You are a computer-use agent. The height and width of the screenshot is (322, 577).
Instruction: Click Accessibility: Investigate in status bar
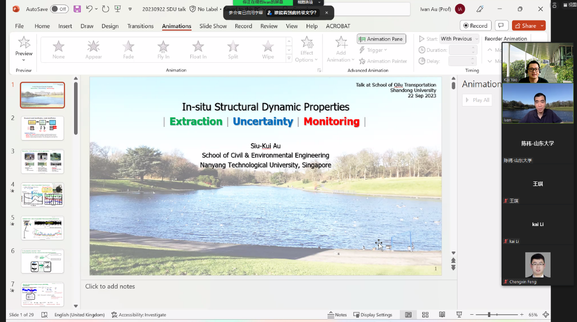[x=139, y=315]
